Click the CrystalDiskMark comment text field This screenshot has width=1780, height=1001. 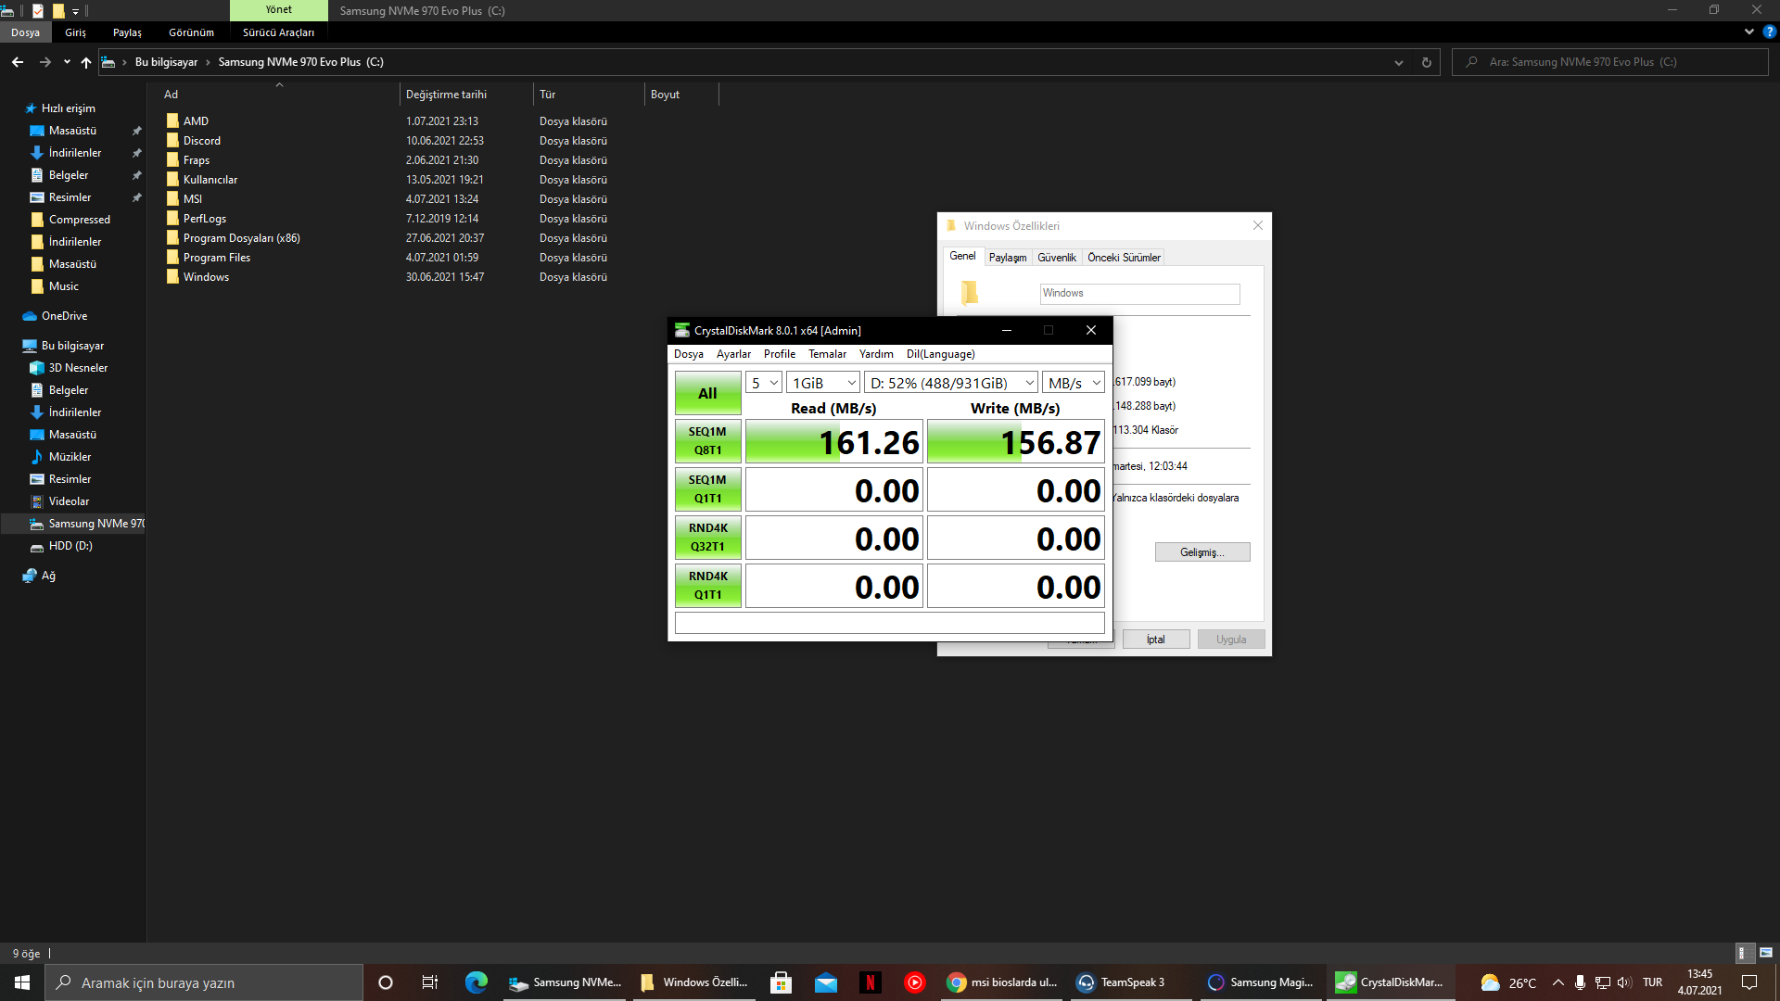pyautogui.click(x=889, y=623)
